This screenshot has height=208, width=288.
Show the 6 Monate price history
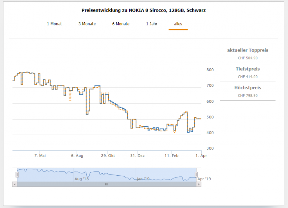tap(121, 24)
